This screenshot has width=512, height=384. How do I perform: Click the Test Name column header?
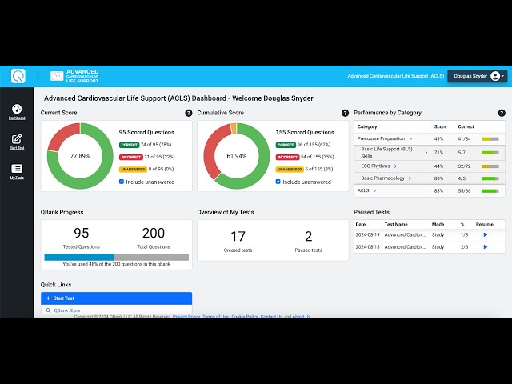pyautogui.click(x=396, y=224)
